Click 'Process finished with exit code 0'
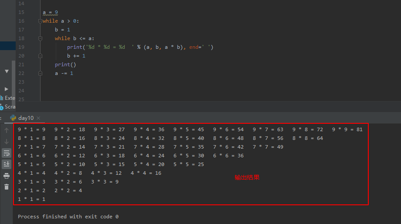Screen dimensions: 401x224 click(68, 217)
